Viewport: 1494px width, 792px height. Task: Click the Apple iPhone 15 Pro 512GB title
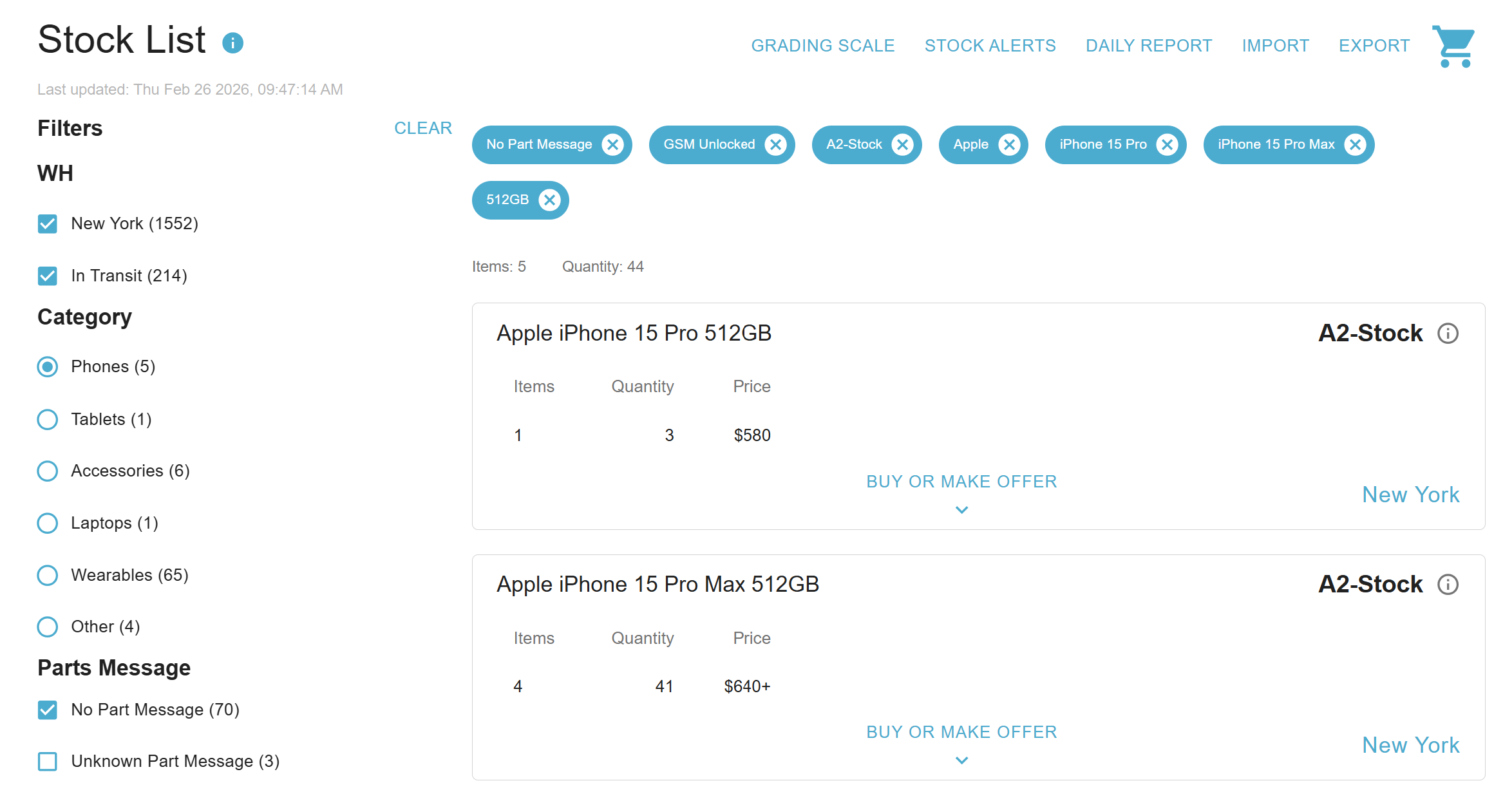[x=634, y=334]
